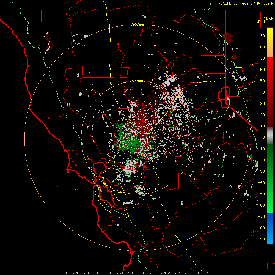Click the 80 value on the velocity scale
Screen dimensions: 275x275
tap(262, 47)
